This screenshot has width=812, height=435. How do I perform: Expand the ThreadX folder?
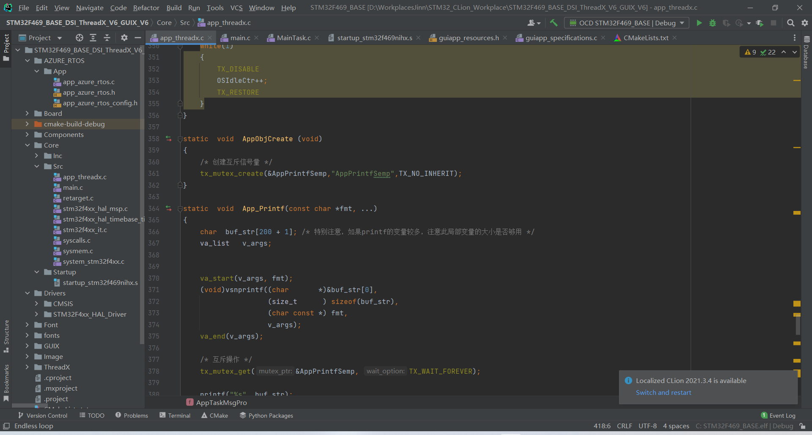tap(27, 367)
